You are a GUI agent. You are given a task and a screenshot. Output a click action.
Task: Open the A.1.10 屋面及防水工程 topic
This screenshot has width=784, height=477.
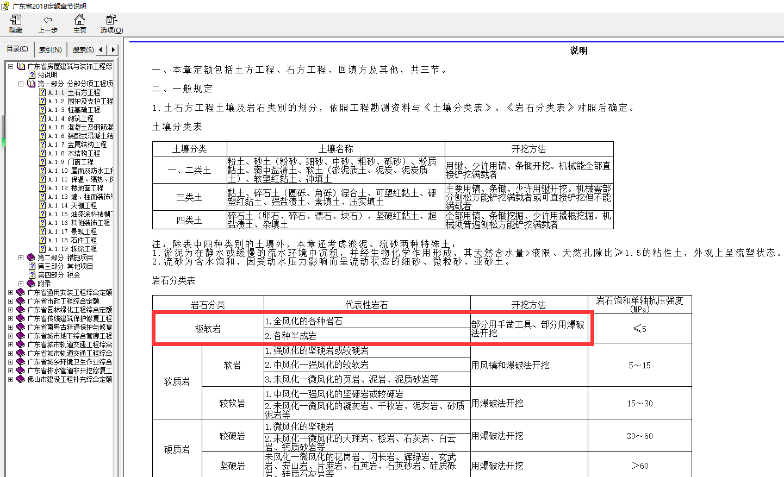pyautogui.click(x=80, y=171)
